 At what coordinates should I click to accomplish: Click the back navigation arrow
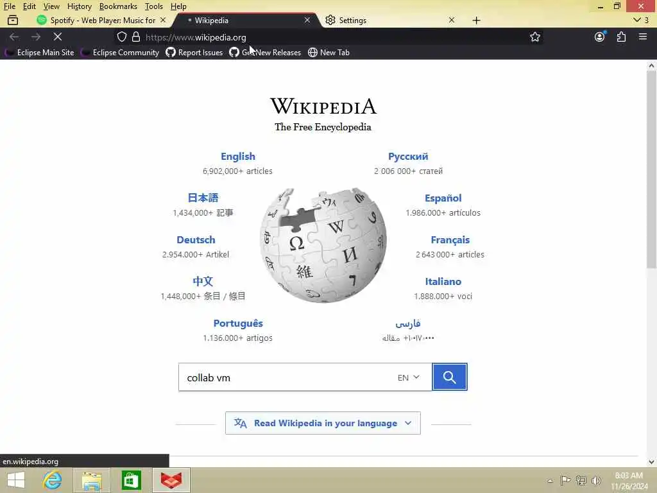14,37
